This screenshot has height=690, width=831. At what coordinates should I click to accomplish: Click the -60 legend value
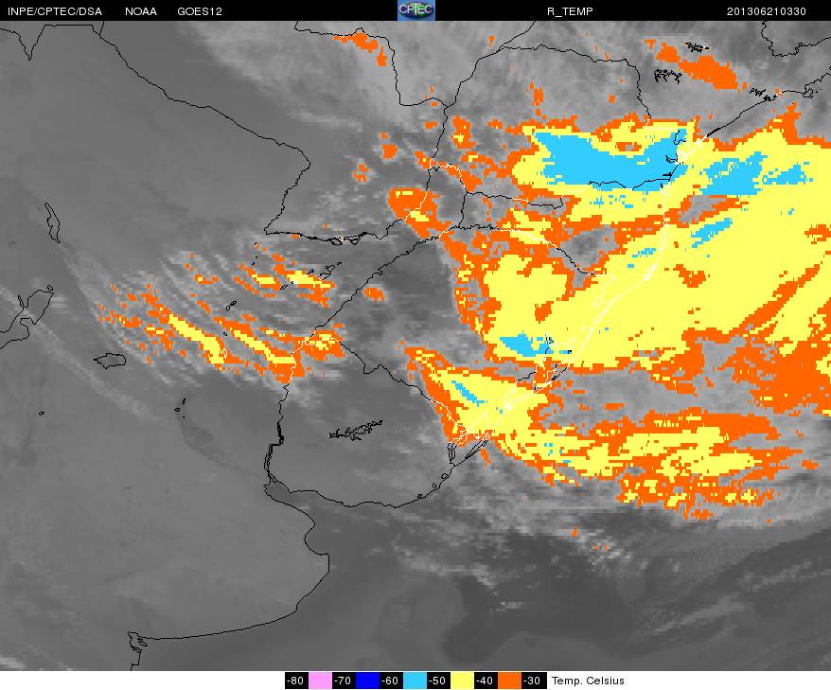391,681
